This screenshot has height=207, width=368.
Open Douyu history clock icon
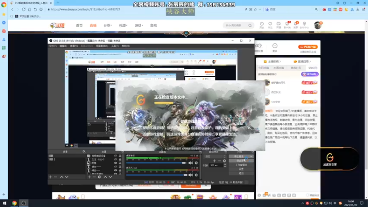coord(262,24)
